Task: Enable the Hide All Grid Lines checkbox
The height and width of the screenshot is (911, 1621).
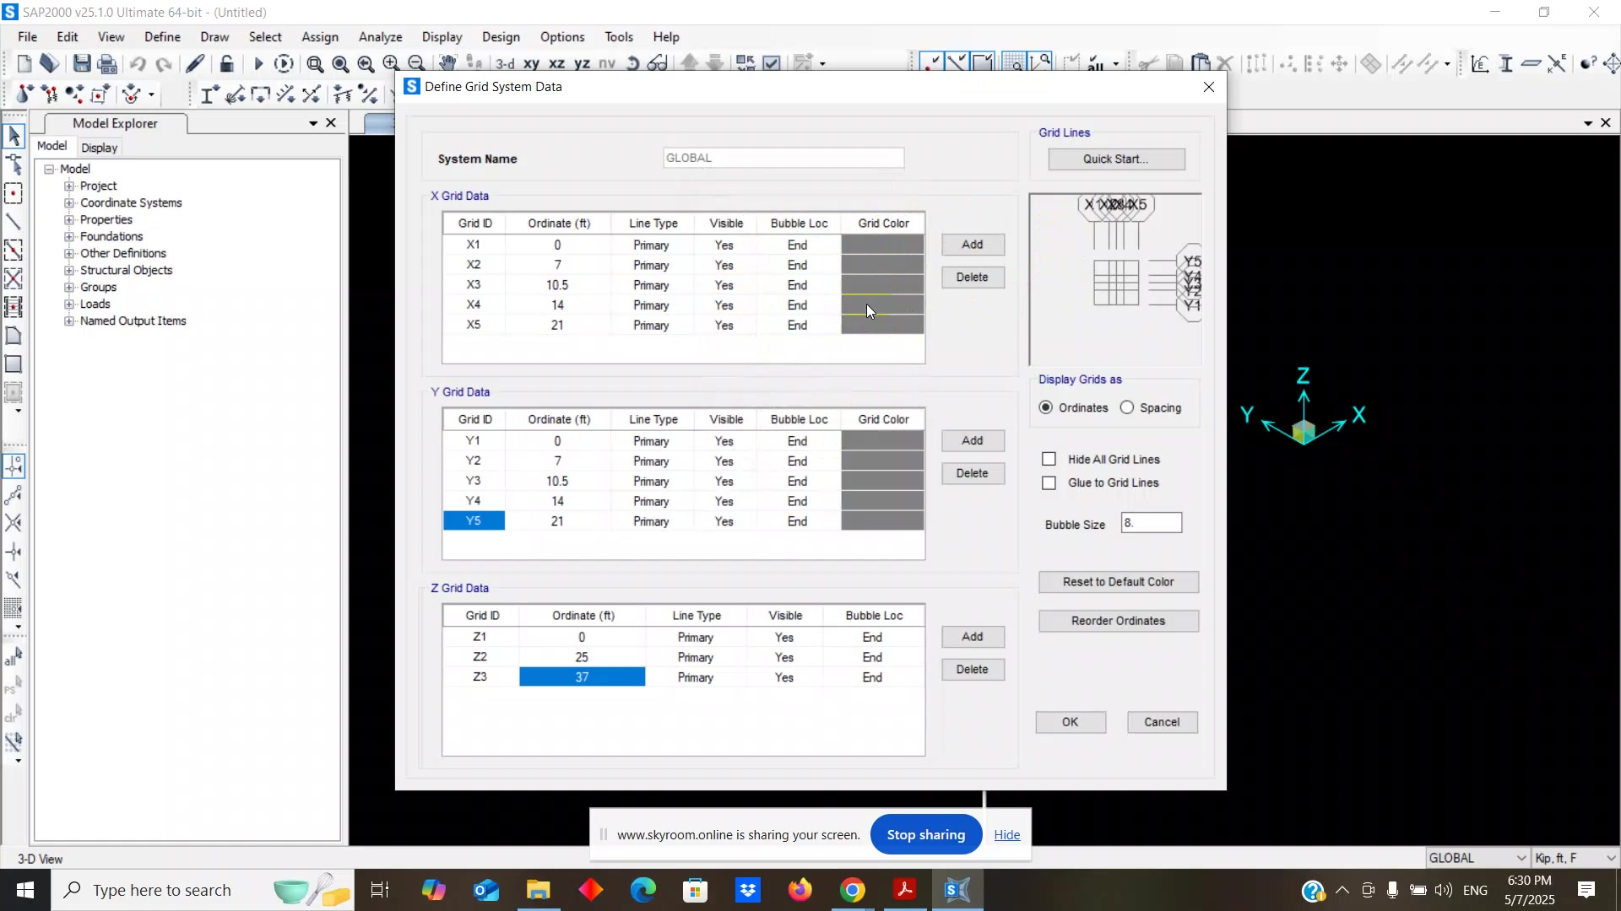Action: (1049, 459)
